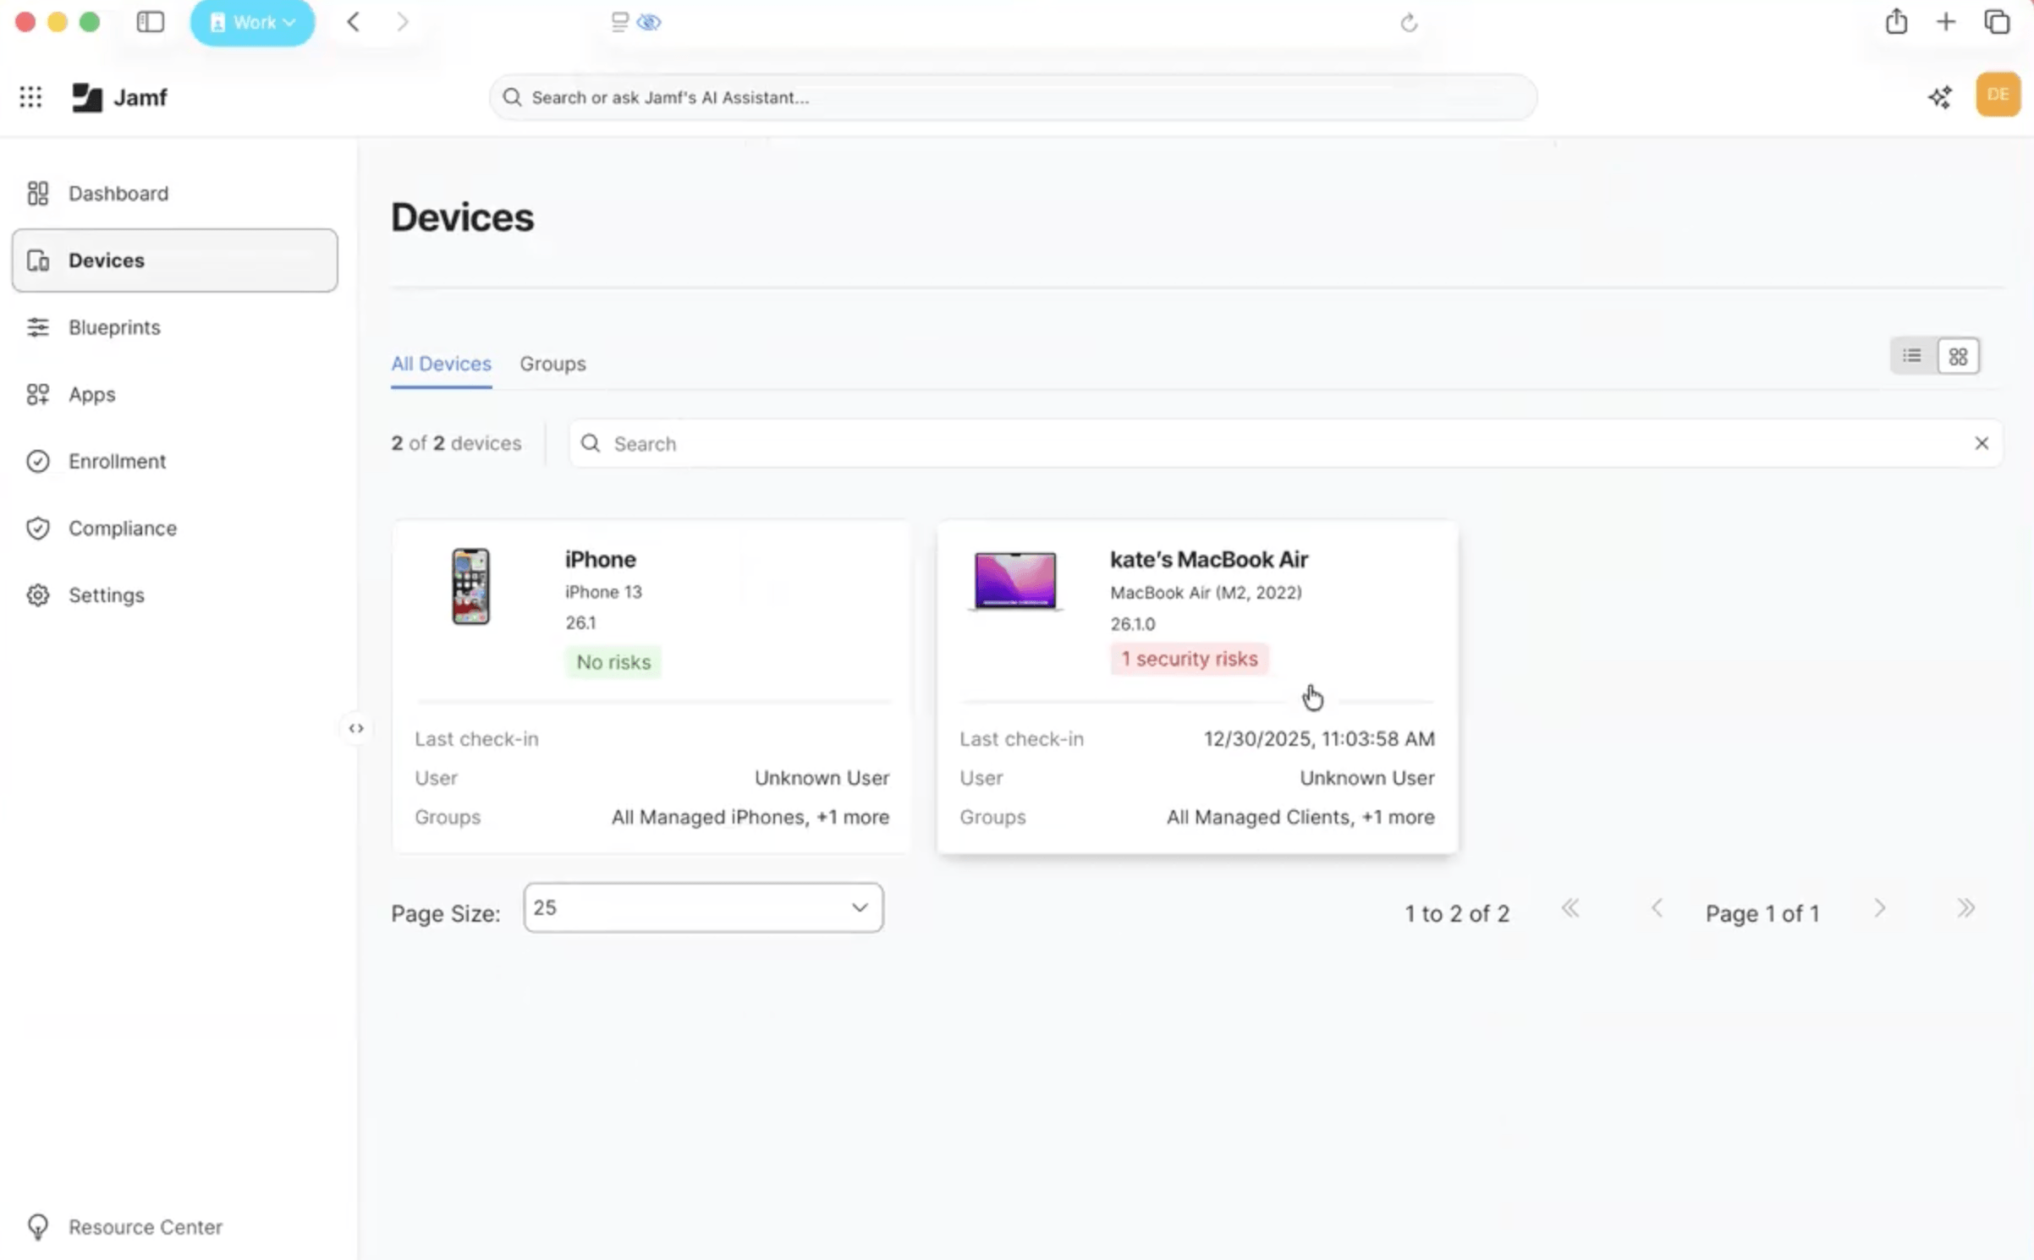Screen dimensions: 2034x1260
Task: Open the Work profile dropdown
Action: tap(252, 22)
